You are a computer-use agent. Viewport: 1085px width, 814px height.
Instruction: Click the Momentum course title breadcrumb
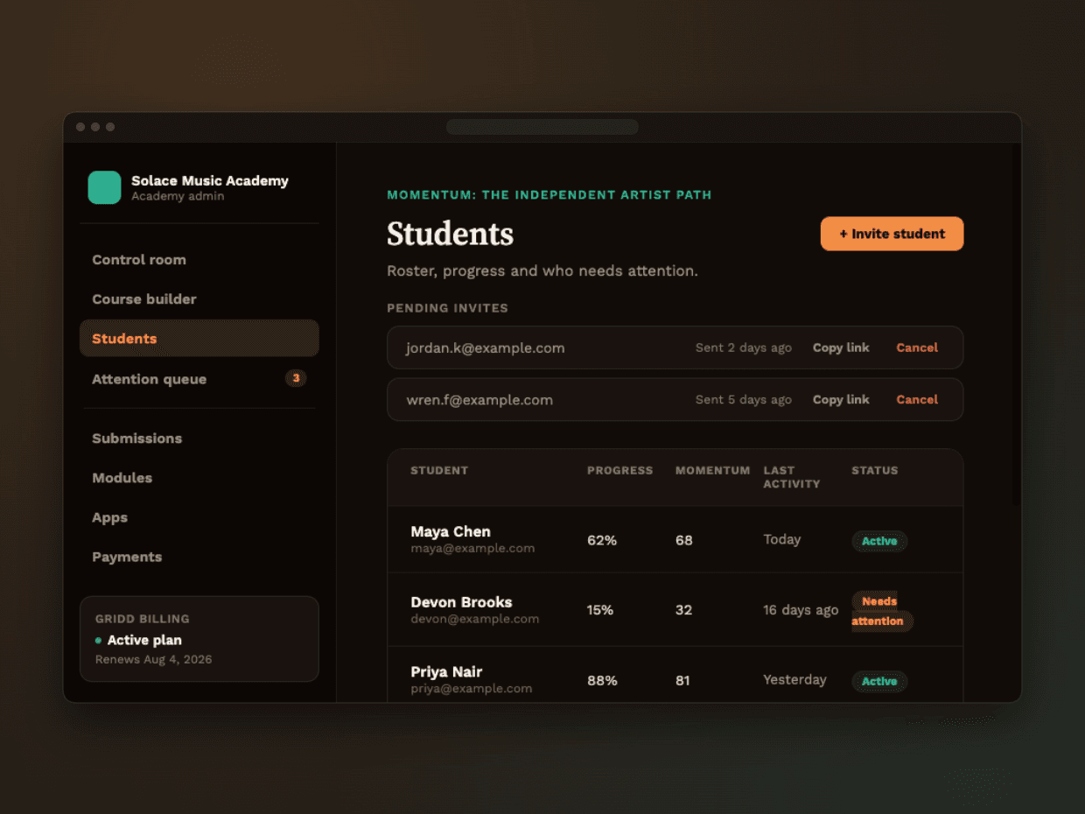tap(549, 194)
